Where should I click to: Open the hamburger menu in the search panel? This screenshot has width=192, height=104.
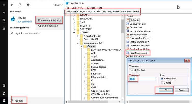click(x=4, y=5)
